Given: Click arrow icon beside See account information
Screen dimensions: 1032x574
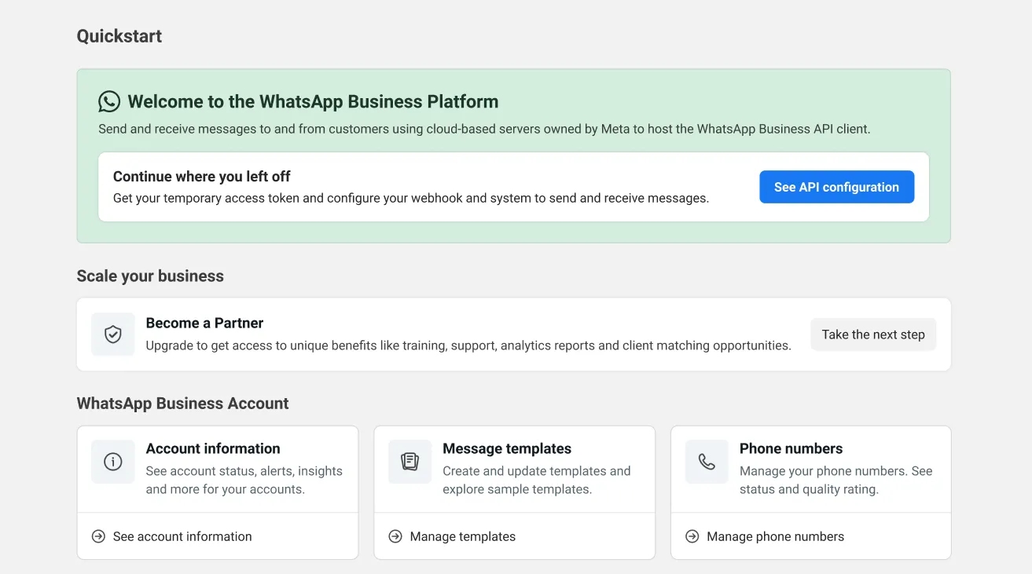Looking at the screenshot, I should [x=98, y=536].
